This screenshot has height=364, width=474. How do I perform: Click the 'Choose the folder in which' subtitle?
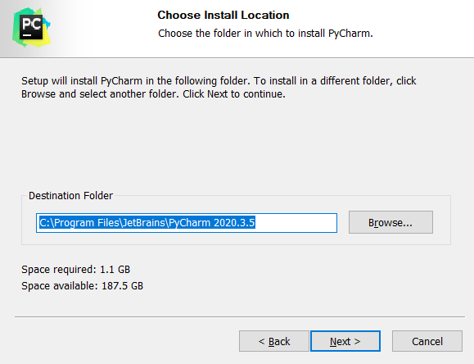tap(265, 34)
